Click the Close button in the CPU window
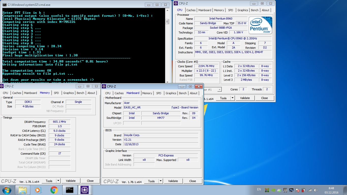 click(x=264, y=98)
